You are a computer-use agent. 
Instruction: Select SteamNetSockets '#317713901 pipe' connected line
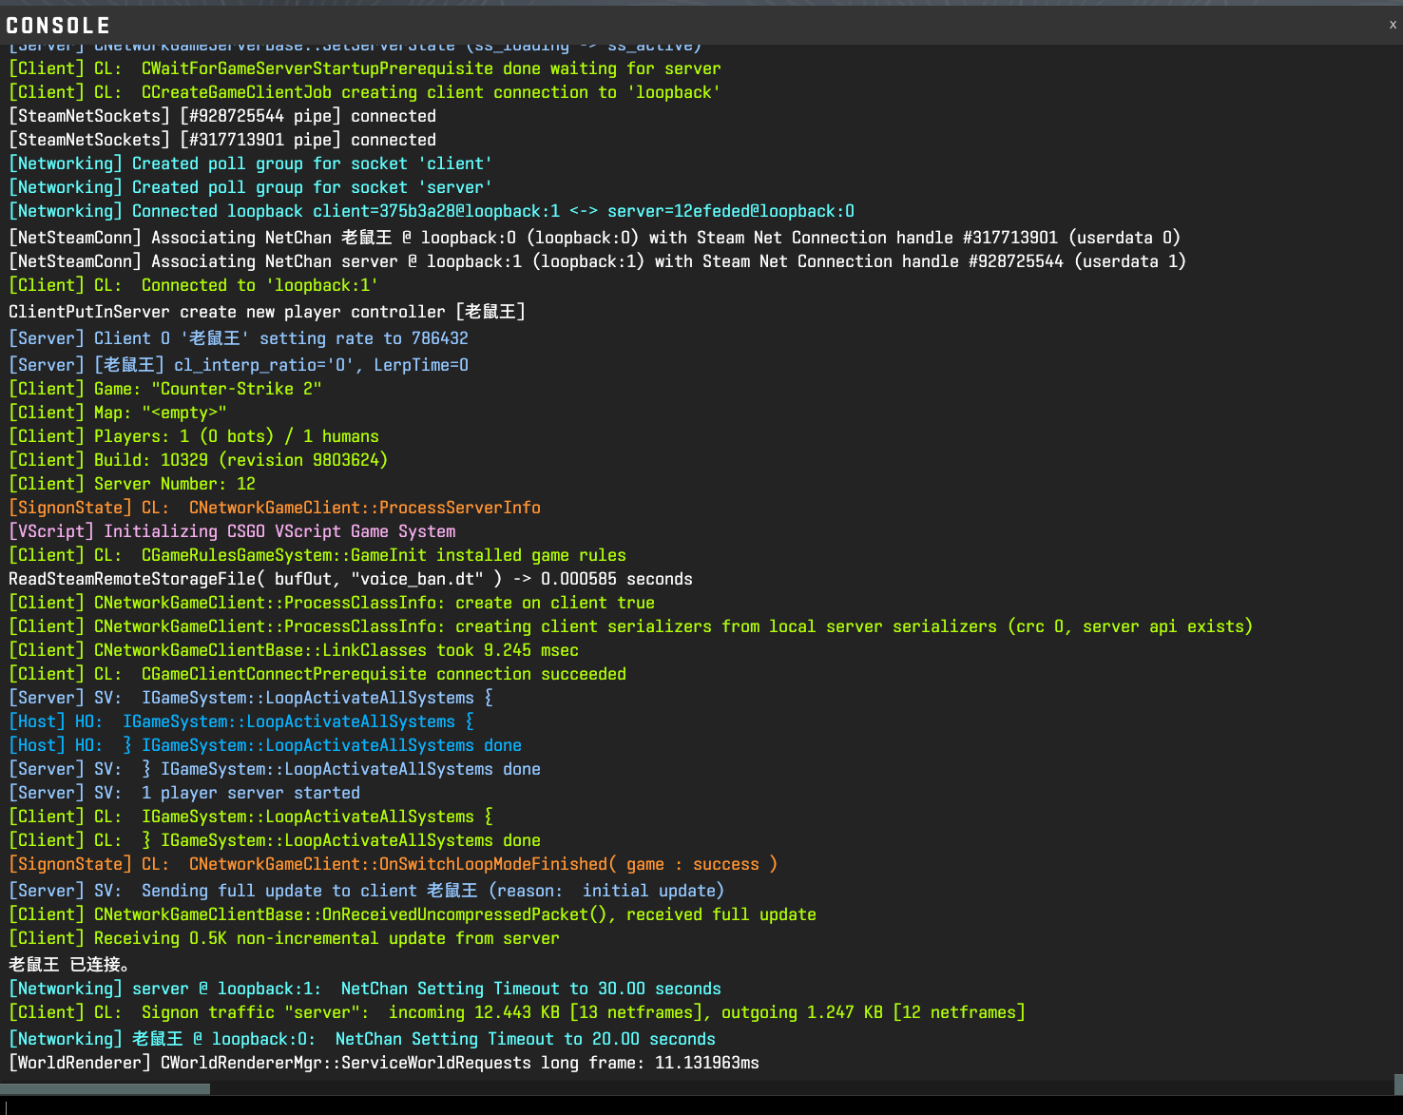point(222,140)
